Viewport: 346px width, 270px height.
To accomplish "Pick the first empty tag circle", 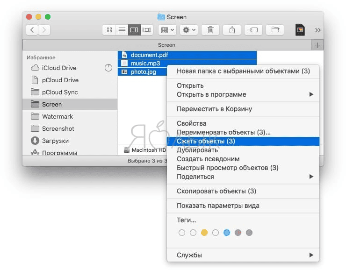I will (182, 233).
